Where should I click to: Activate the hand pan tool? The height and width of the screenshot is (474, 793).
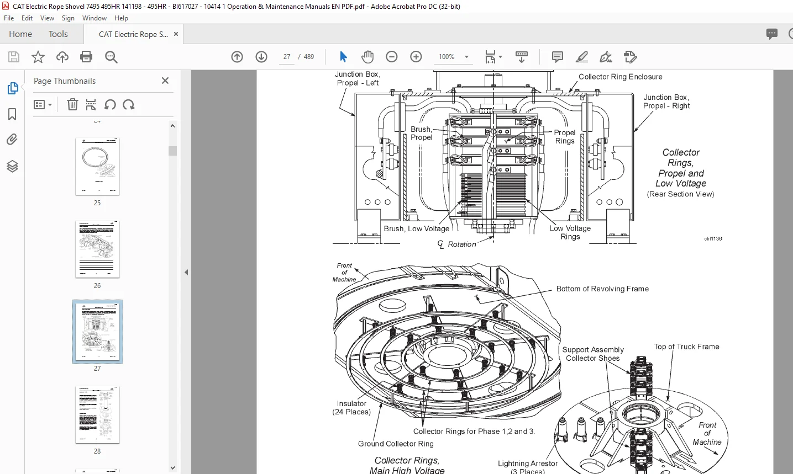[367, 57]
